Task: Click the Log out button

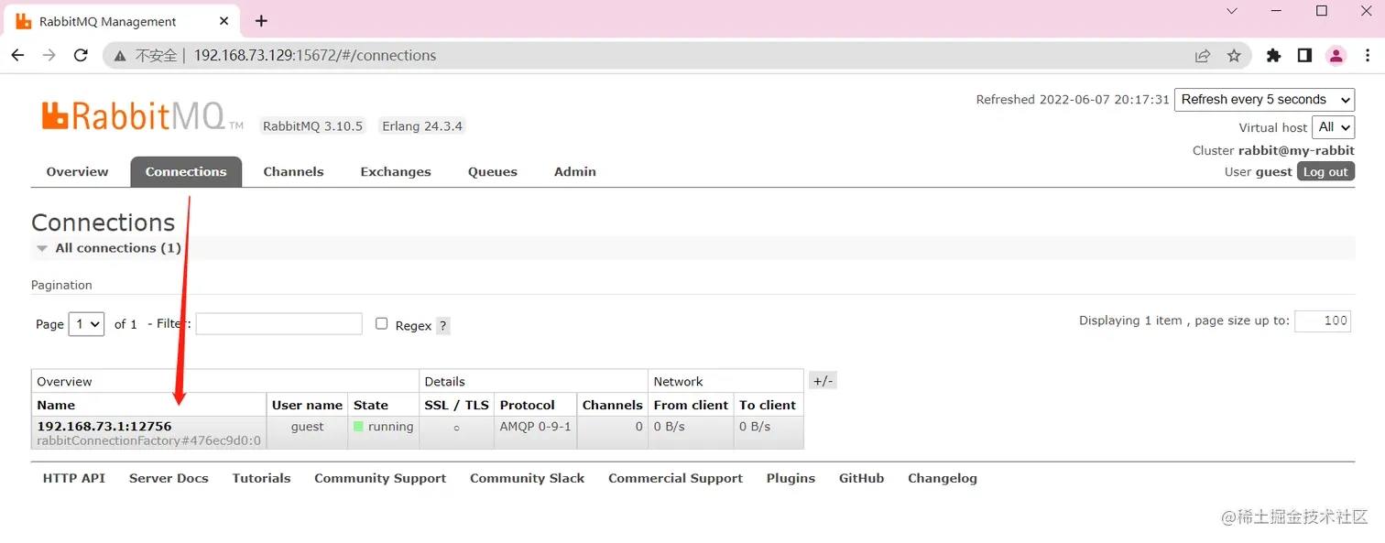Action: tap(1325, 171)
